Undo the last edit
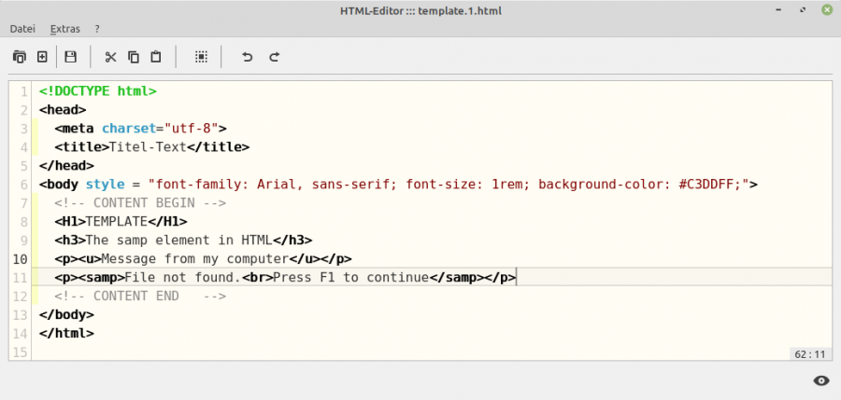 pos(248,57)
